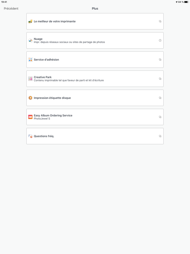Open the Nuage cloud icon
Image resolution: width=190 pixels, height=254 pixels.
click(x=30, y=40)
